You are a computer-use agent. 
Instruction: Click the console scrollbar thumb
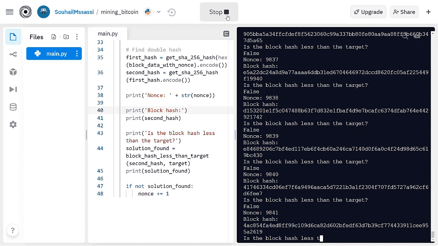(433, 235)
